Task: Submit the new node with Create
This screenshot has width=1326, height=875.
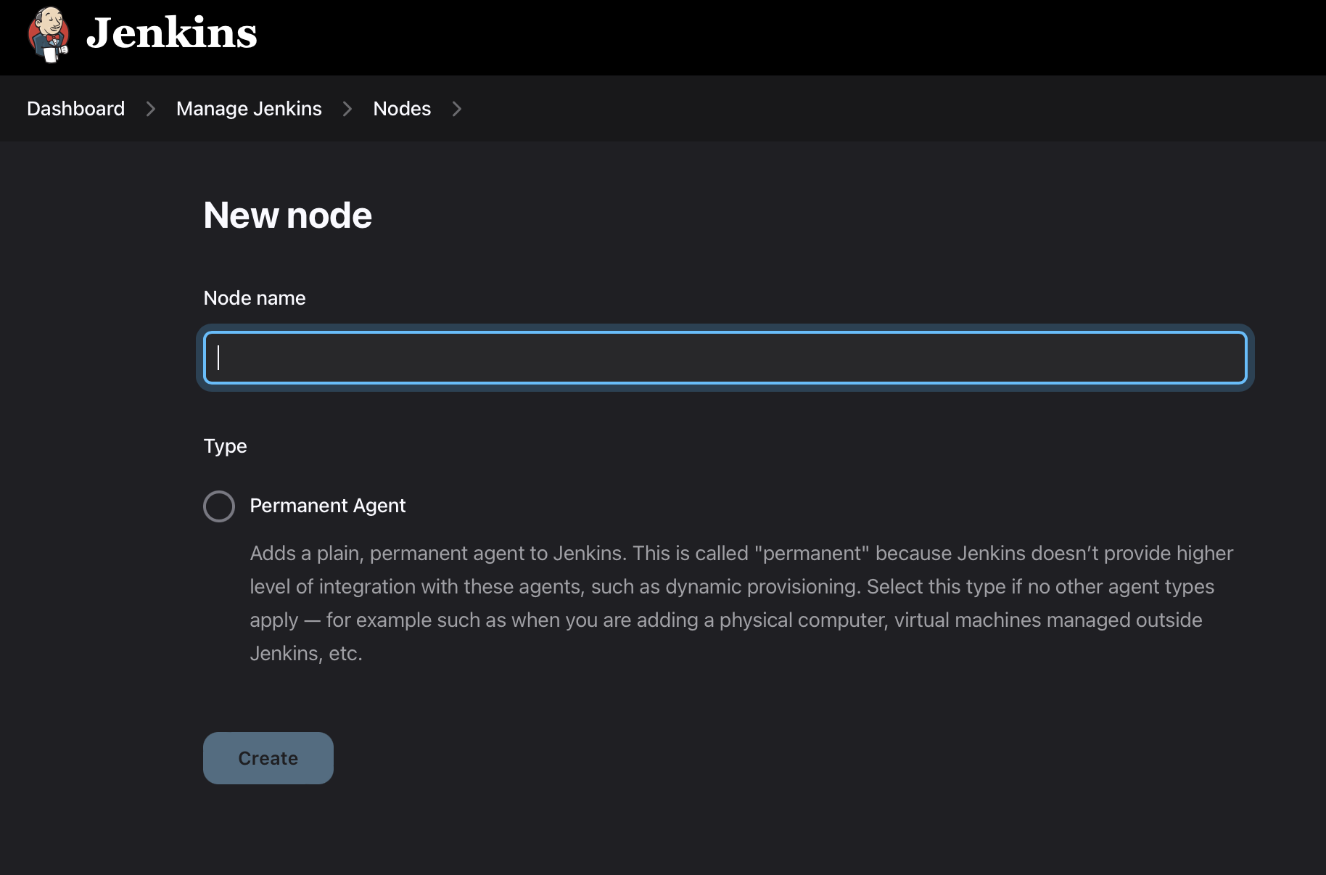Action: coord(268,757)
